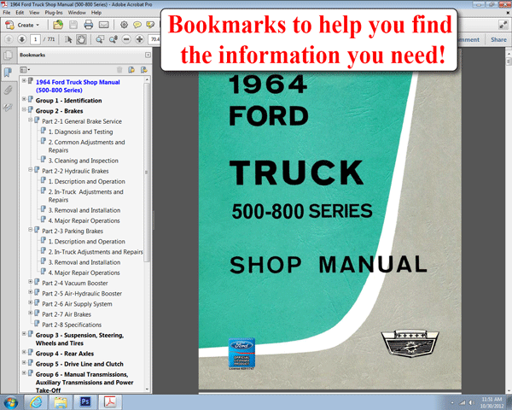The width and height of the screenshot is (512, 410).
Task: Create a new bookmark icon
Action: [x=131, y=70]
